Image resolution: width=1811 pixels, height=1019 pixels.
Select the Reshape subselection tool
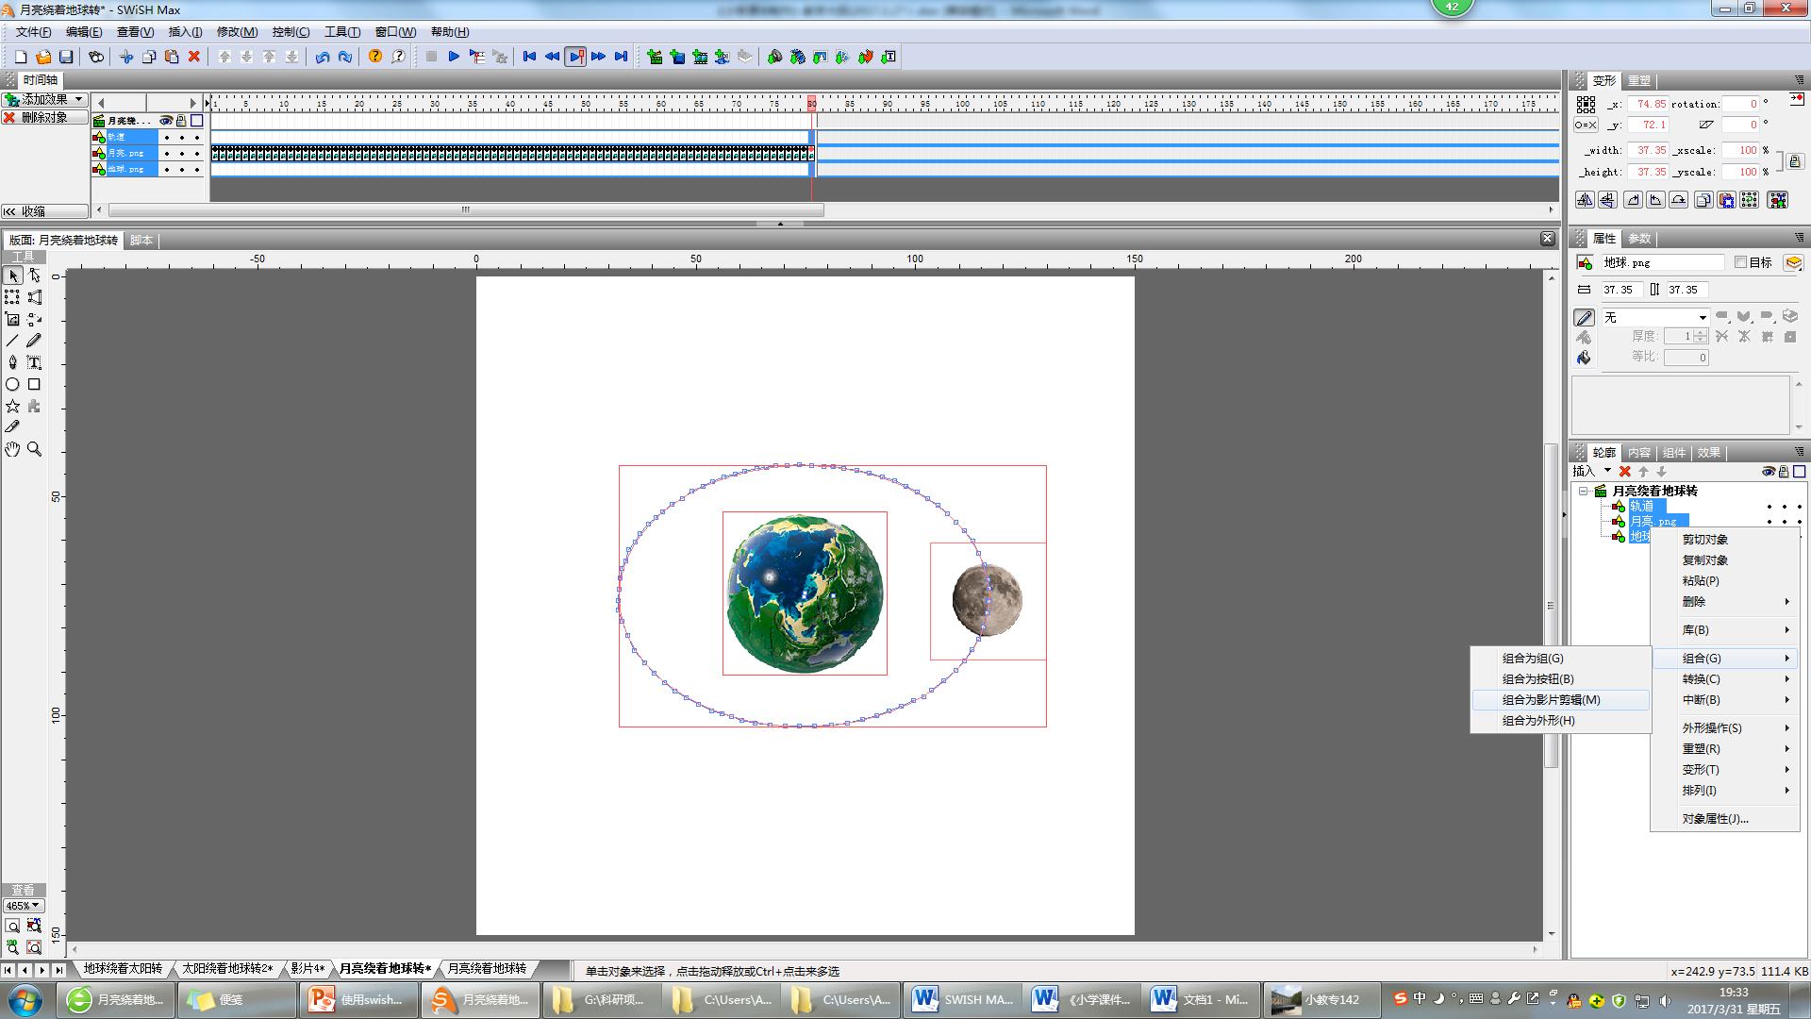tap(35, 276)
